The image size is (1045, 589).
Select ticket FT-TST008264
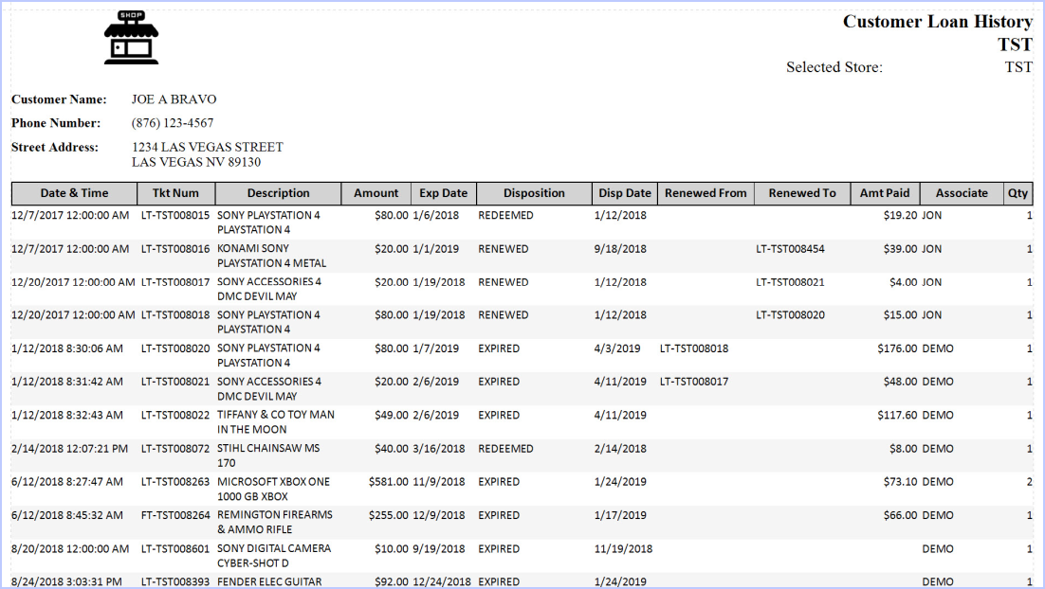pos(175,515)
